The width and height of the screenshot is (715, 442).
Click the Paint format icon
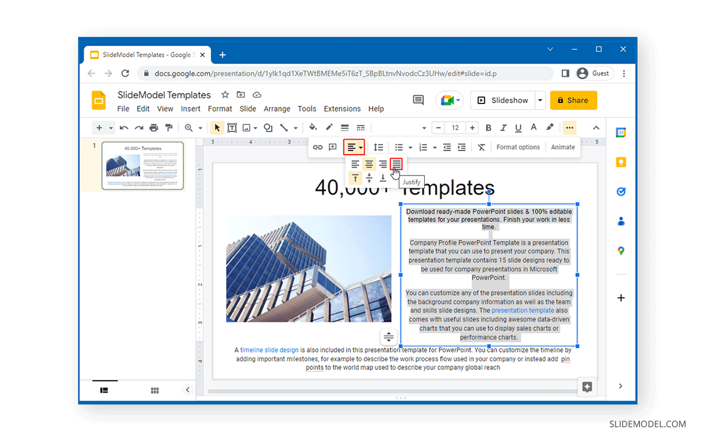[167, 127]
